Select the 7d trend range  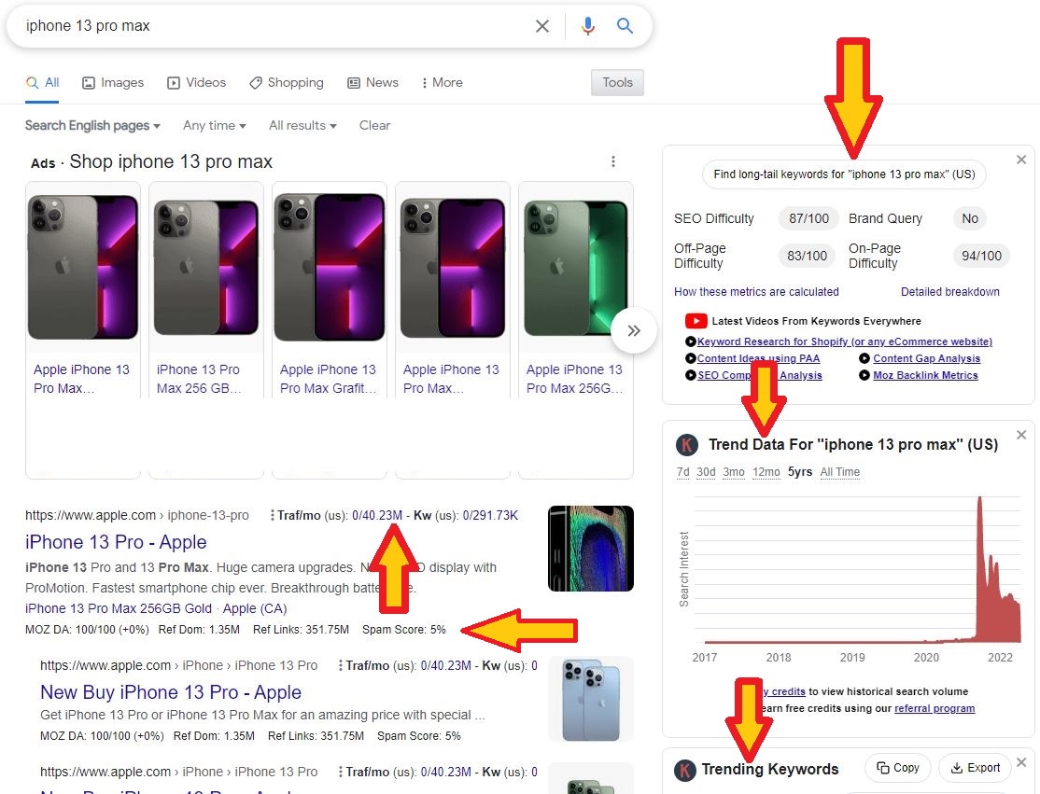682,472
